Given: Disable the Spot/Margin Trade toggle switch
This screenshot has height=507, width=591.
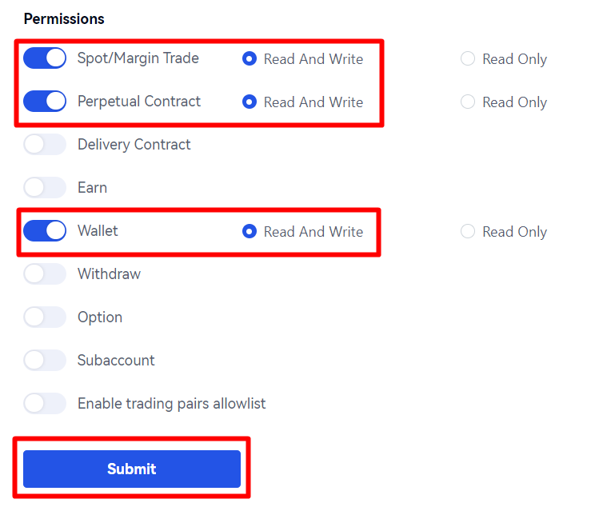Looking at the screenshot, I should [45, 58].
